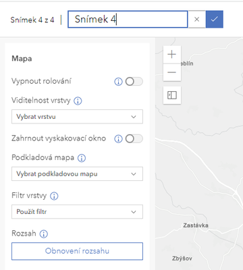
Task: Click the Mapa panel heading
Action: (22, 59)
